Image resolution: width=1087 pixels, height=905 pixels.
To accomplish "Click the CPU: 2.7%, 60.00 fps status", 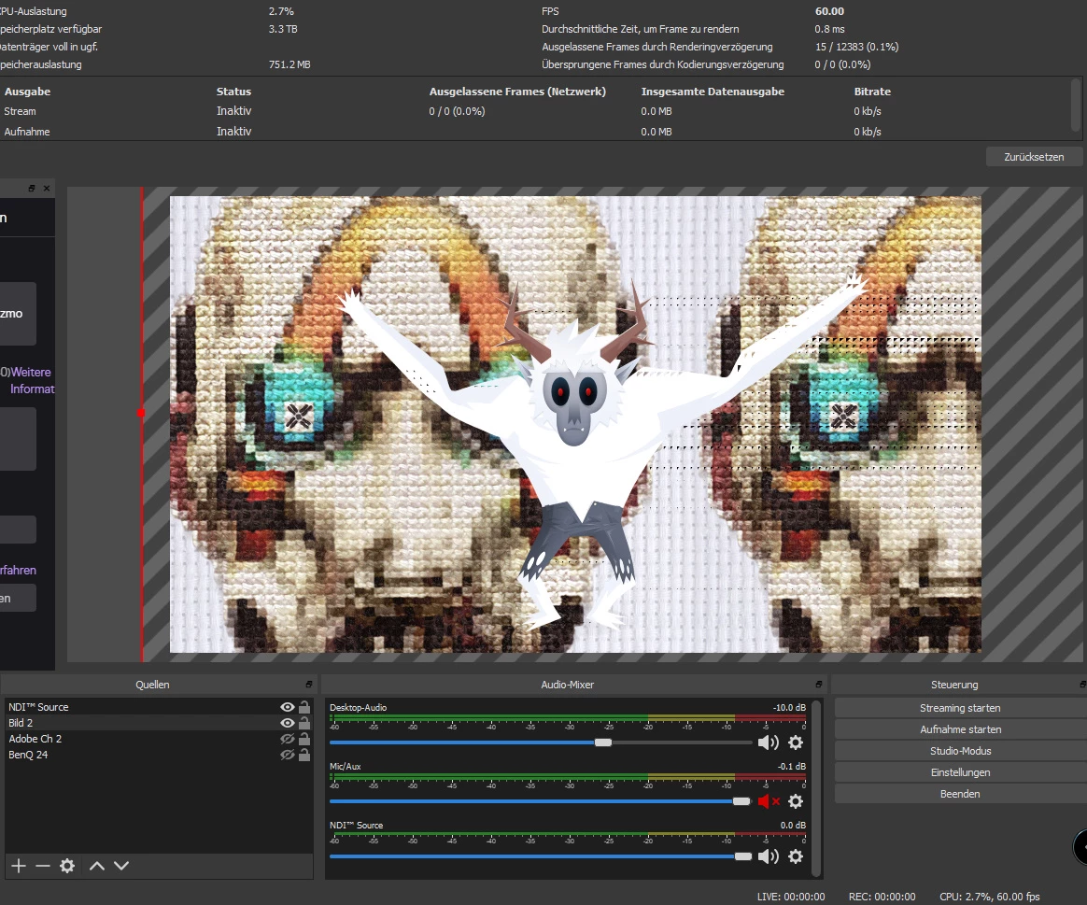I will [990, 897].
